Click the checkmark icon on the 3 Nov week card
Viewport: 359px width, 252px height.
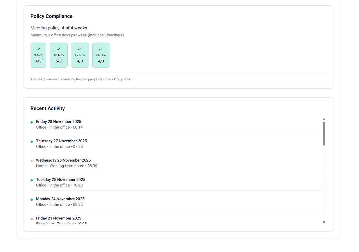coord(38,49)
